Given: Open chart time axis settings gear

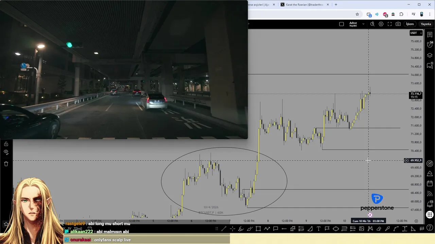Looking at the screenshot, I should [x=416, y=221].
